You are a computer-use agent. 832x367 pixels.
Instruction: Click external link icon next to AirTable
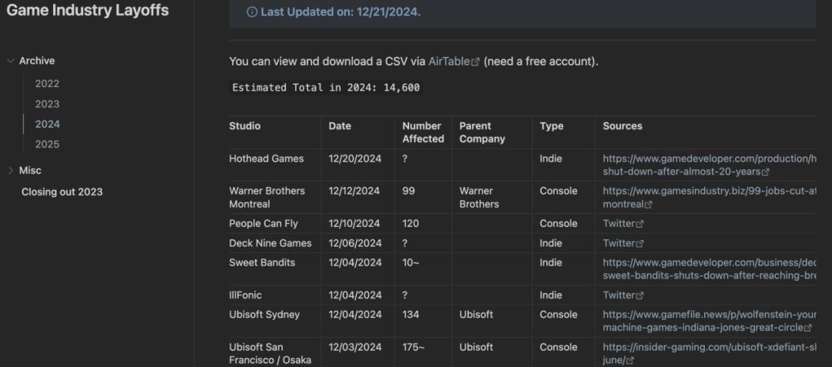475,62
